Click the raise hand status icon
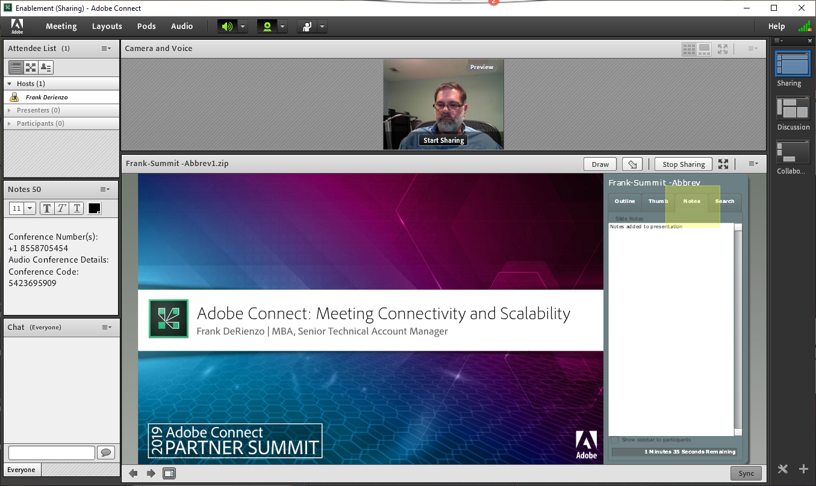This screenshot has width=816, height=486. pos(307,26)
